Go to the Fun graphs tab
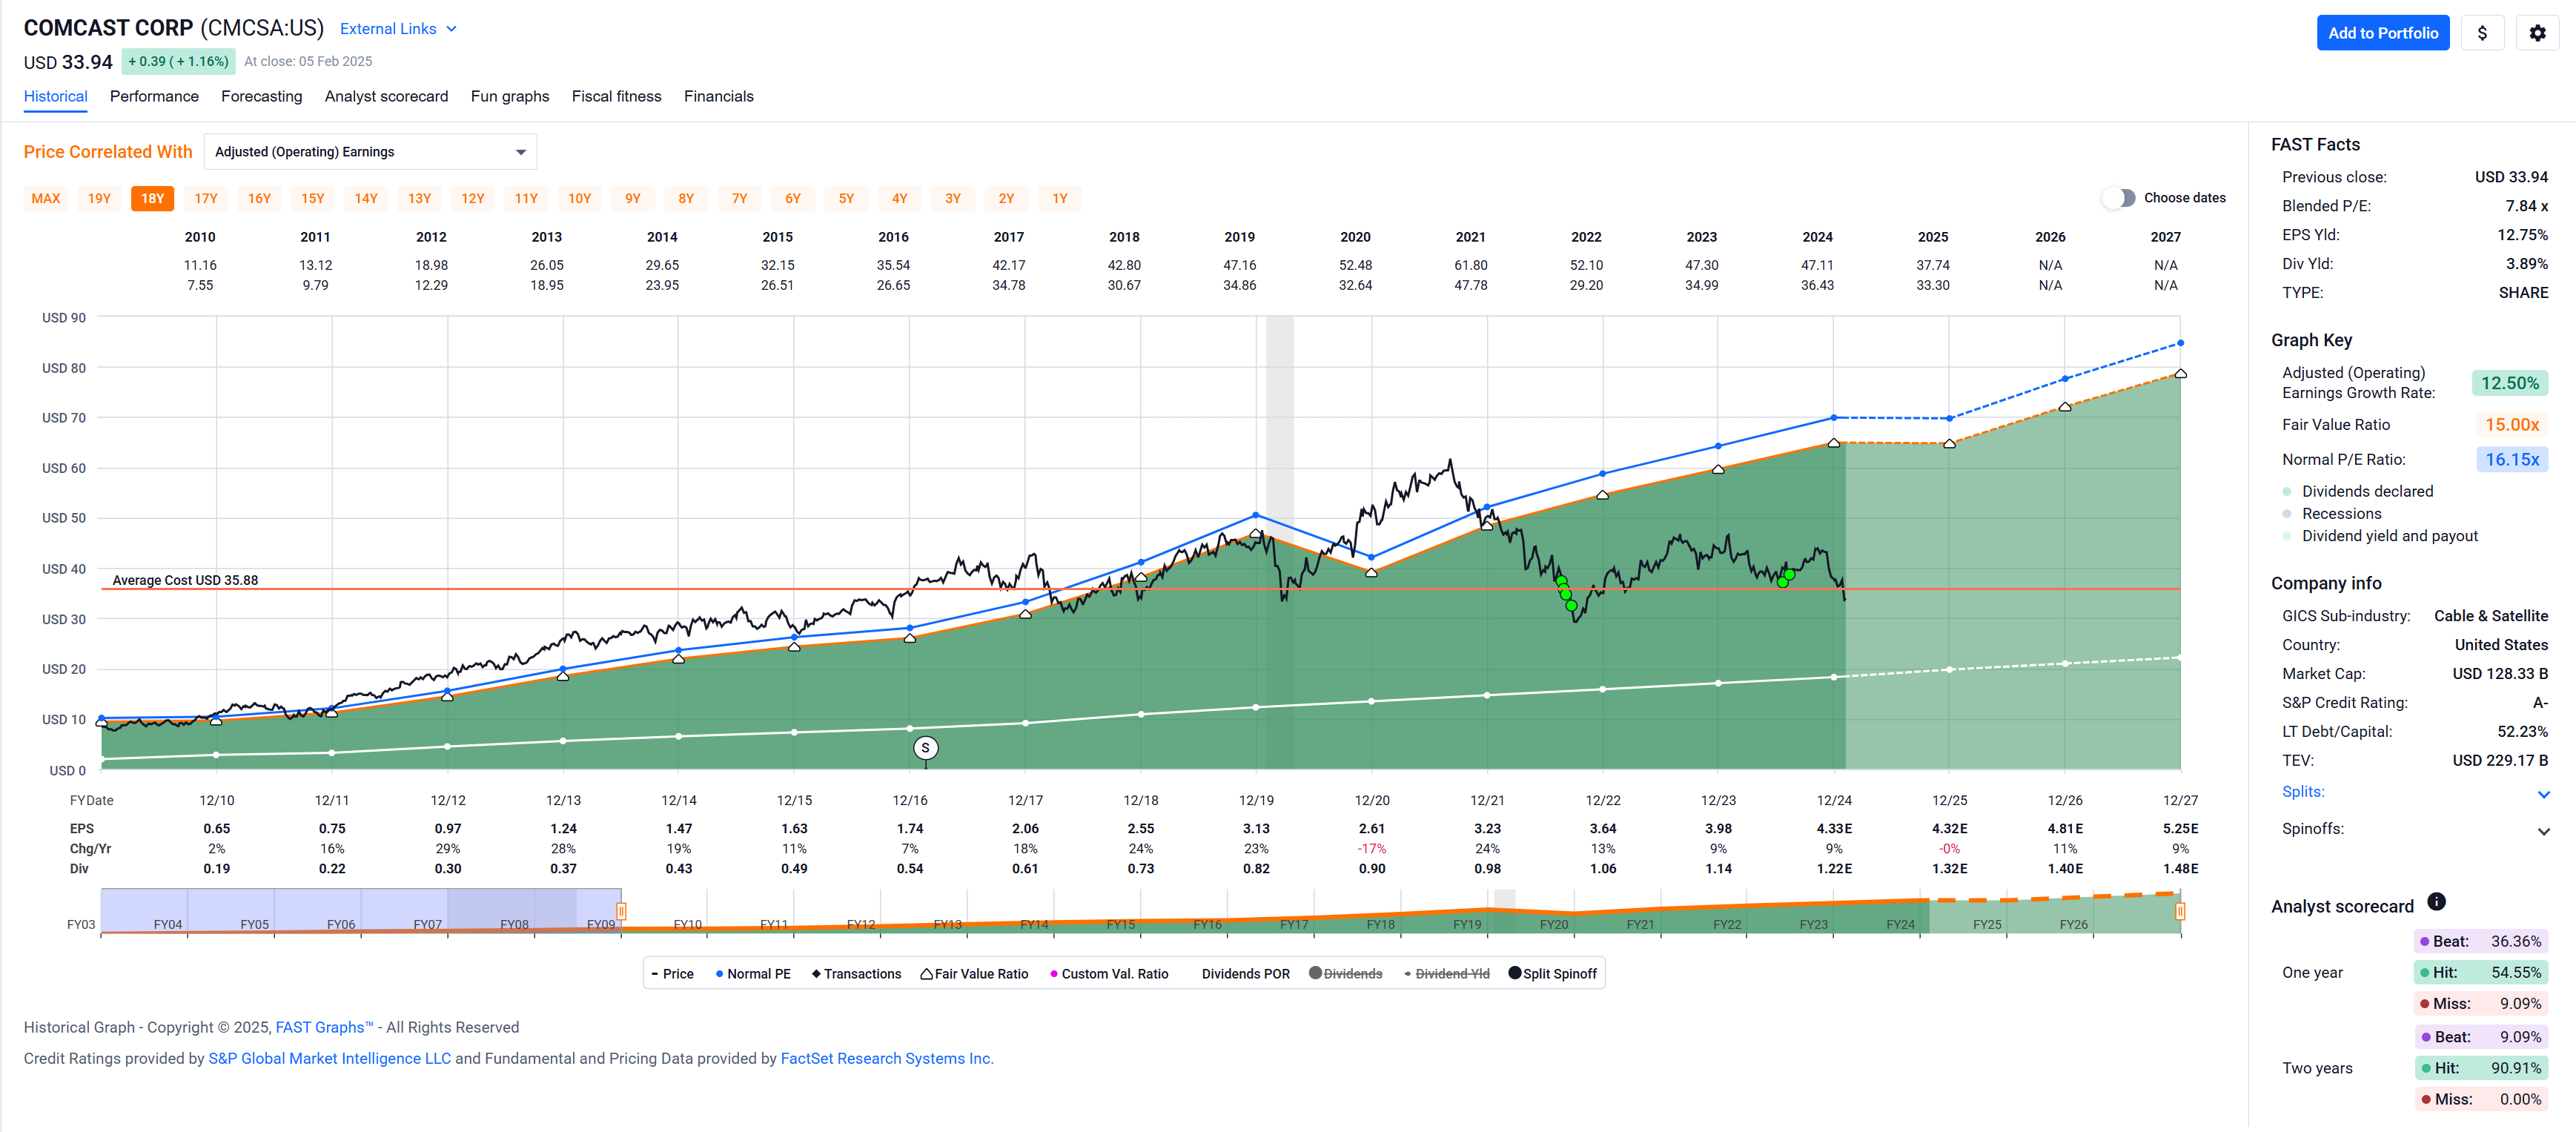This screenshot has width=2576, height=1132. click(510, 96)
